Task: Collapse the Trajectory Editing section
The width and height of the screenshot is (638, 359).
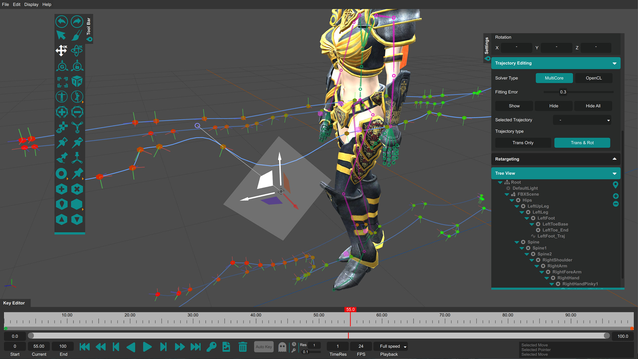Action: tap(614, 63)
